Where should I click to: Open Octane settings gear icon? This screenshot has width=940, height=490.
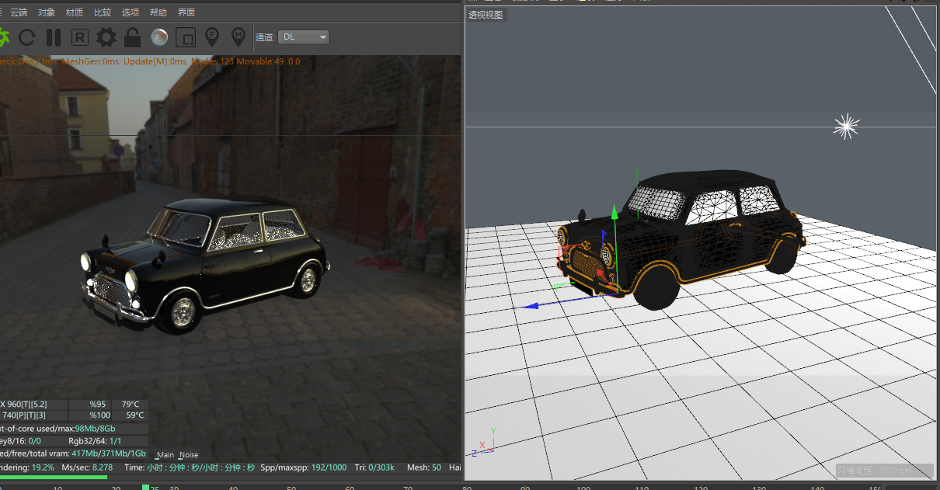pos(106,36)
